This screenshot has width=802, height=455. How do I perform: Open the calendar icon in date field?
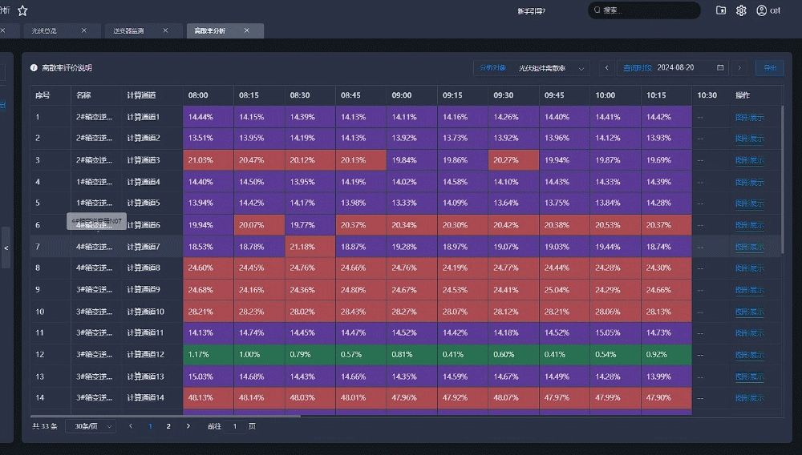pyautogui.click(x=720, y=68)
